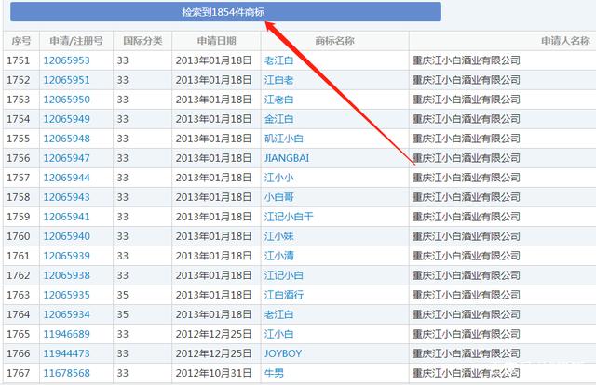This screenshot has width=596, height=385.
Task: Open registration number 12065939 link
Action: tap(66, 256)
